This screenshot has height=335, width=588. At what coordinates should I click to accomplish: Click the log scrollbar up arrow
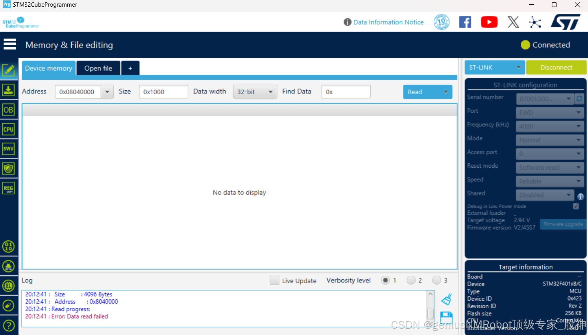coord(431,294)
